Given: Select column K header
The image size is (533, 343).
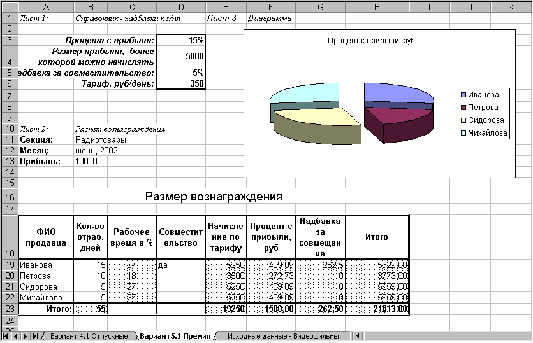Looking at the screenshot, I should [511, 7].
